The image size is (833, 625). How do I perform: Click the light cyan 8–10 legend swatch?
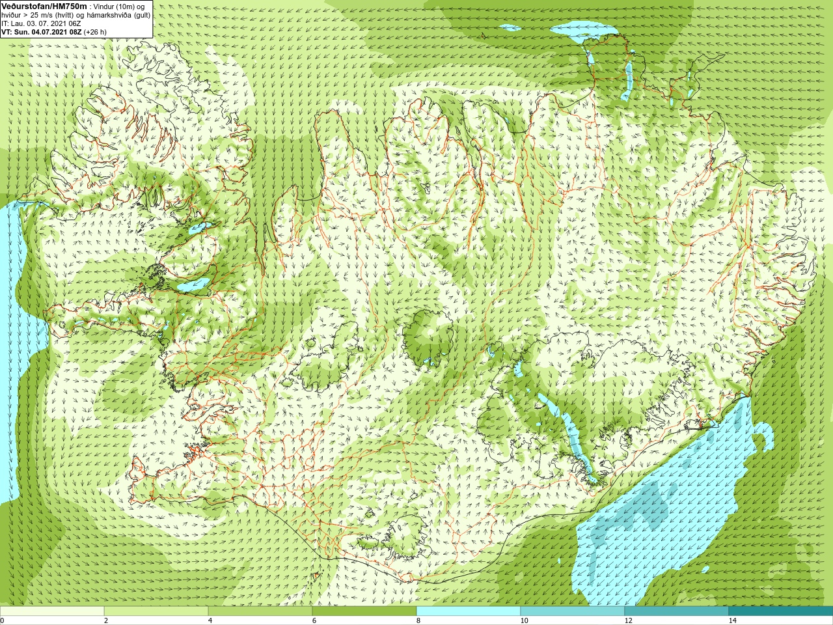pos(469,611)
